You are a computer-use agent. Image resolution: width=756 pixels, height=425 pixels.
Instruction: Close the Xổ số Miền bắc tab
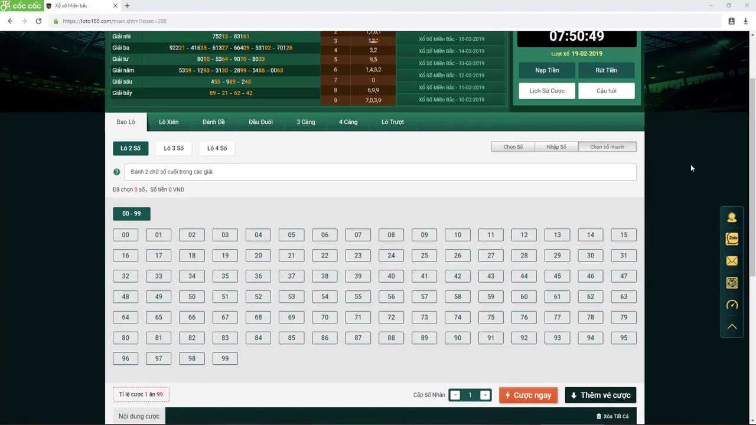click(115, 6)
